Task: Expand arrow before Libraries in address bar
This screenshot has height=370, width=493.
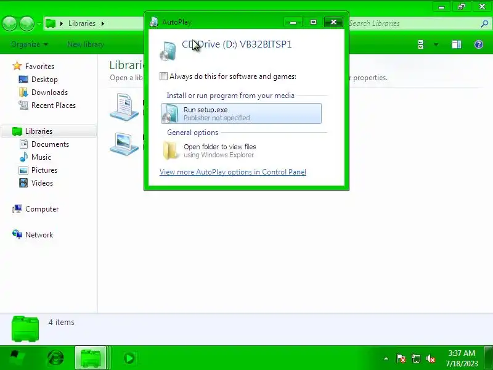Action: pyautogui.click(x=61, y=23)
